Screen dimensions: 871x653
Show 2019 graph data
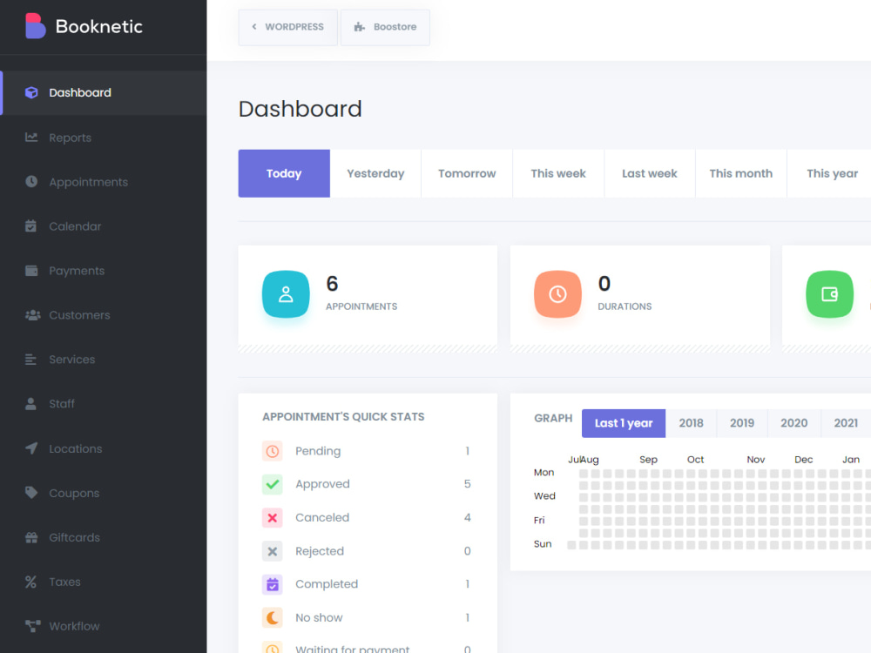(x=742, y=423)
